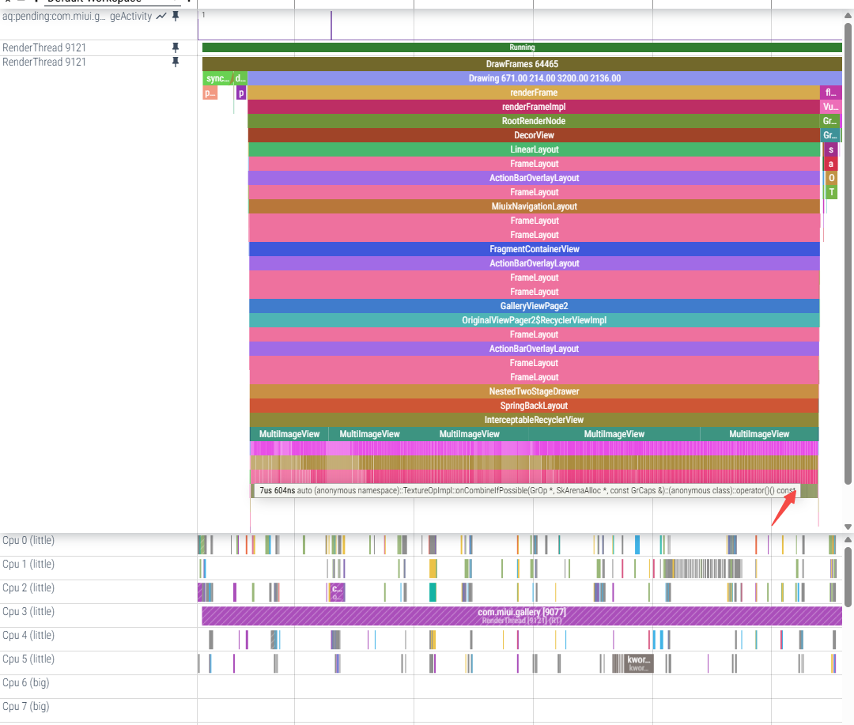Select the MiuixNavigationLayout slice
Screen dimensions: 854x725
coord(535,206)
